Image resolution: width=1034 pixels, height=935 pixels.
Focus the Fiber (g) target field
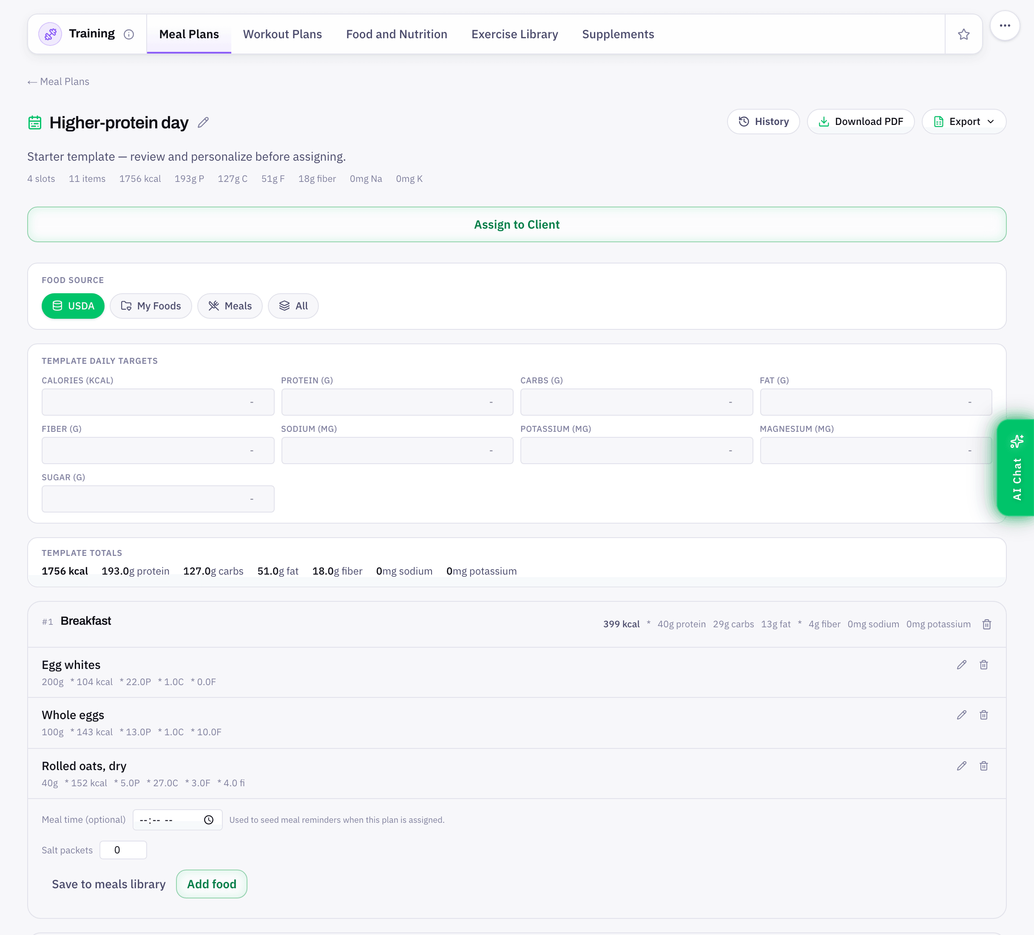pyautogui.click(x=158, y=450)
